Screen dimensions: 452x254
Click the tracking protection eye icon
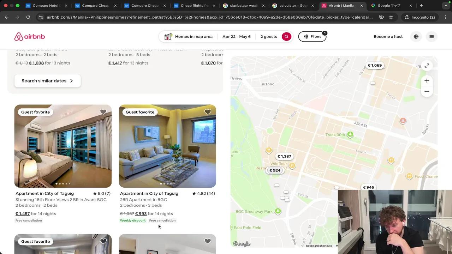pyautogui.click(x=381, y=17)
